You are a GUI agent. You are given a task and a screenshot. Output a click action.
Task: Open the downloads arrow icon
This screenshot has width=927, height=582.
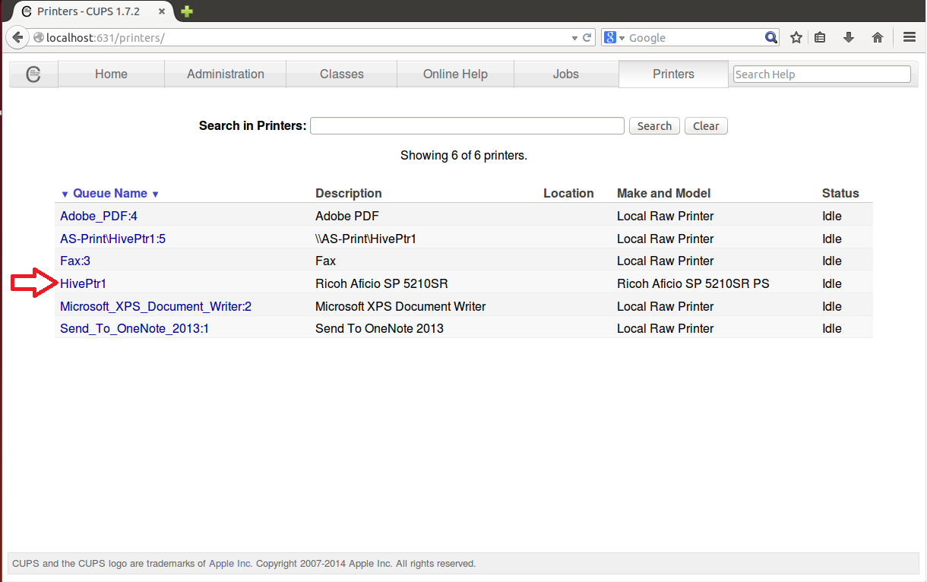pos(849,37)
